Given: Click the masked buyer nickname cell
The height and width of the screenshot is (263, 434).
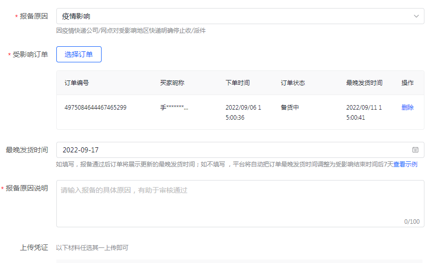Looking at the screenshot, I should coord(174,108).
